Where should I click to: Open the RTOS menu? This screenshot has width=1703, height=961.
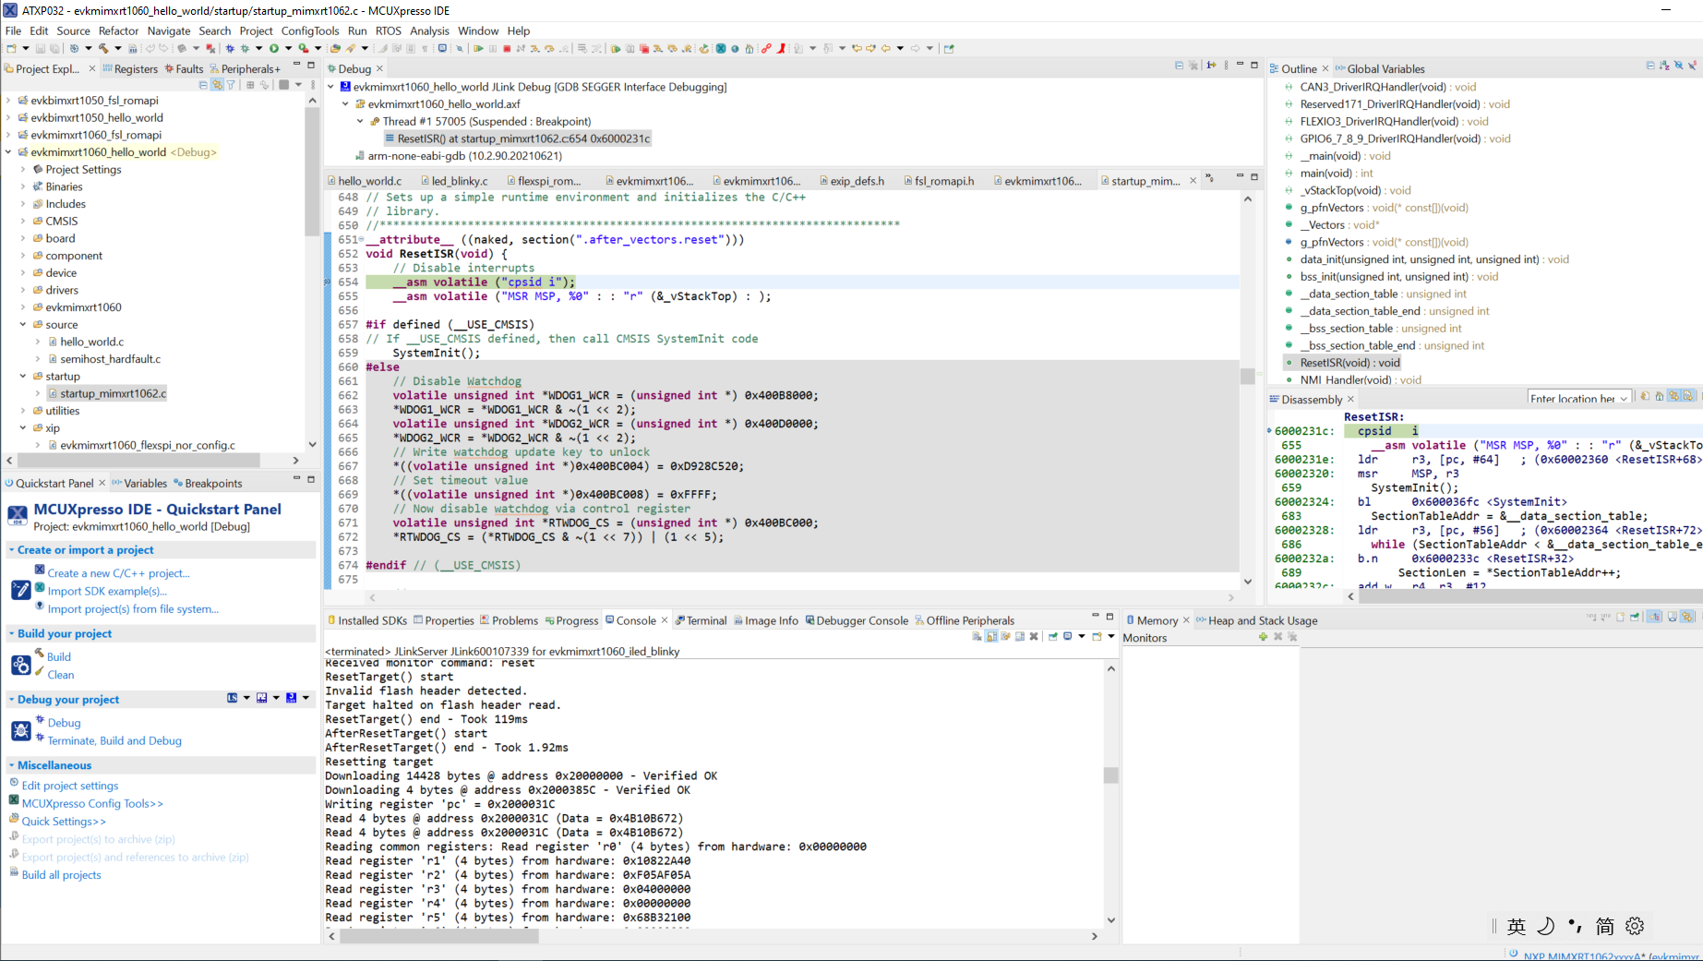pos(389,30)
